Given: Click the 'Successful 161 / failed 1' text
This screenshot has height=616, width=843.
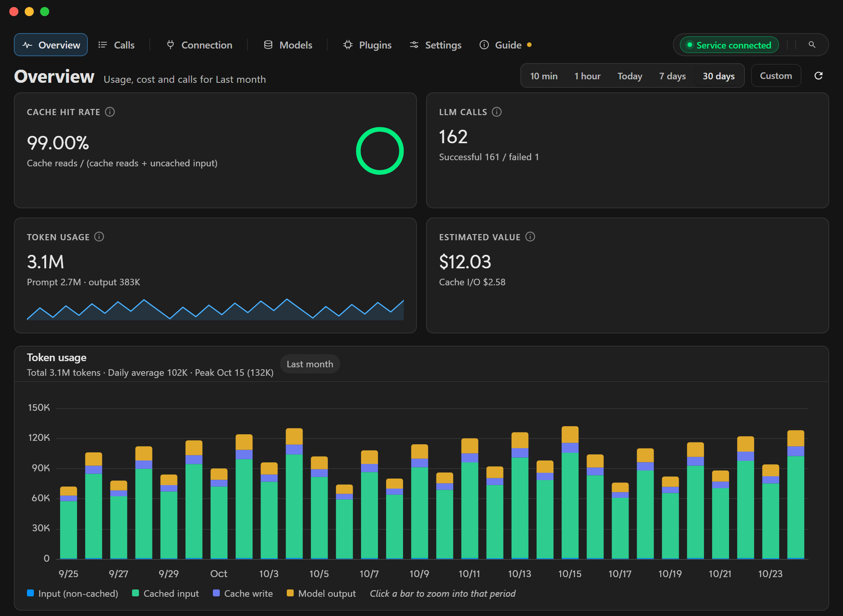Looking at the screenshot, I should (x=489, y=157).
